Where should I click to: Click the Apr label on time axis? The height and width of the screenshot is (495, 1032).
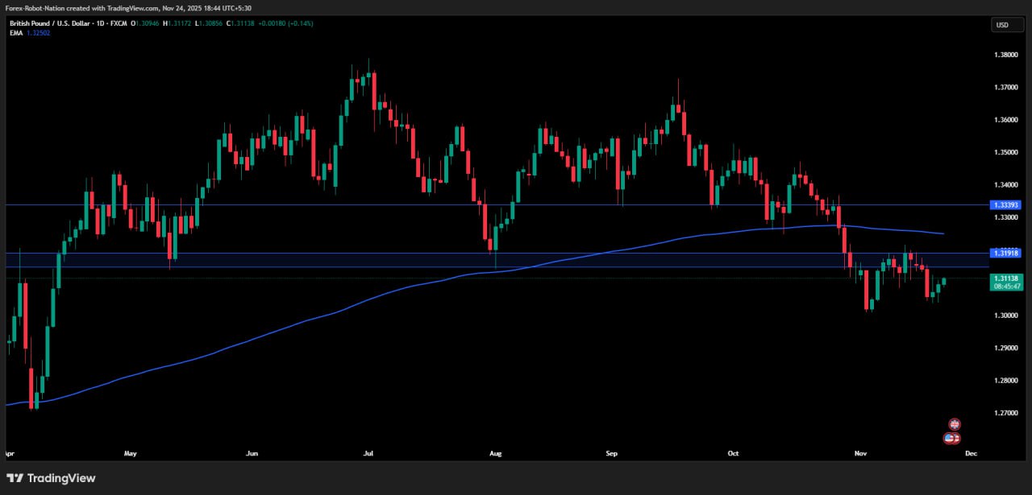pos(10,454)
